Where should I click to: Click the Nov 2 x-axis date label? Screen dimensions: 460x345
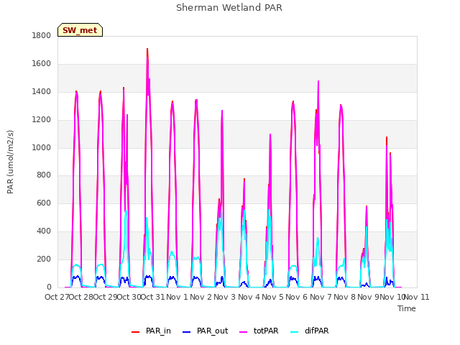(201, 297)
